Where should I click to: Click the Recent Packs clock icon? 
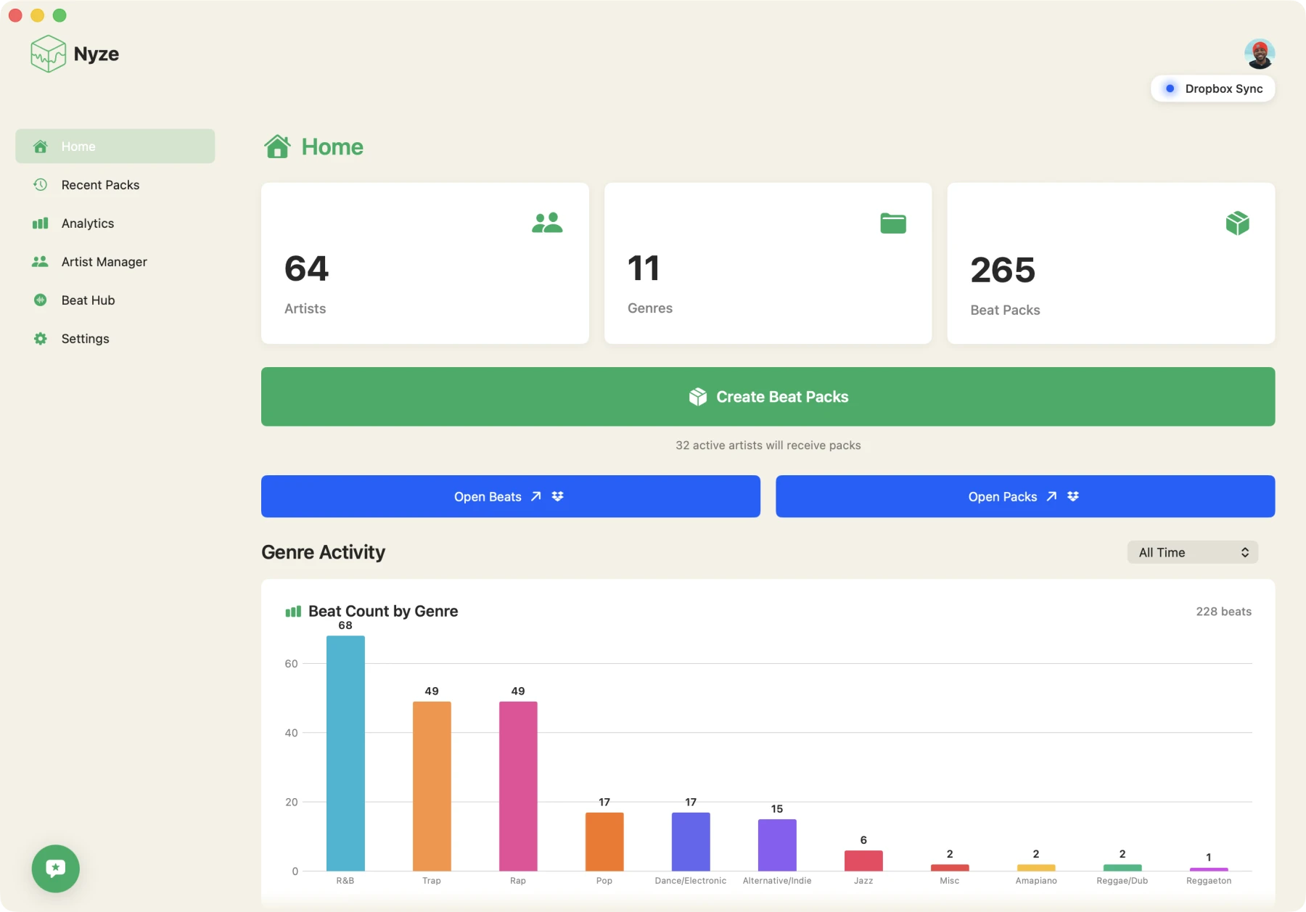pyautogui.click(x=41, y=185)
